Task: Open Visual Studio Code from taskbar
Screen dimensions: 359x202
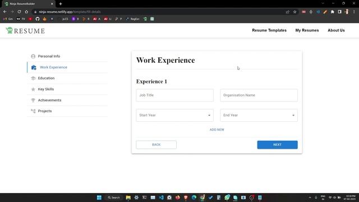Action: [161, 198]
